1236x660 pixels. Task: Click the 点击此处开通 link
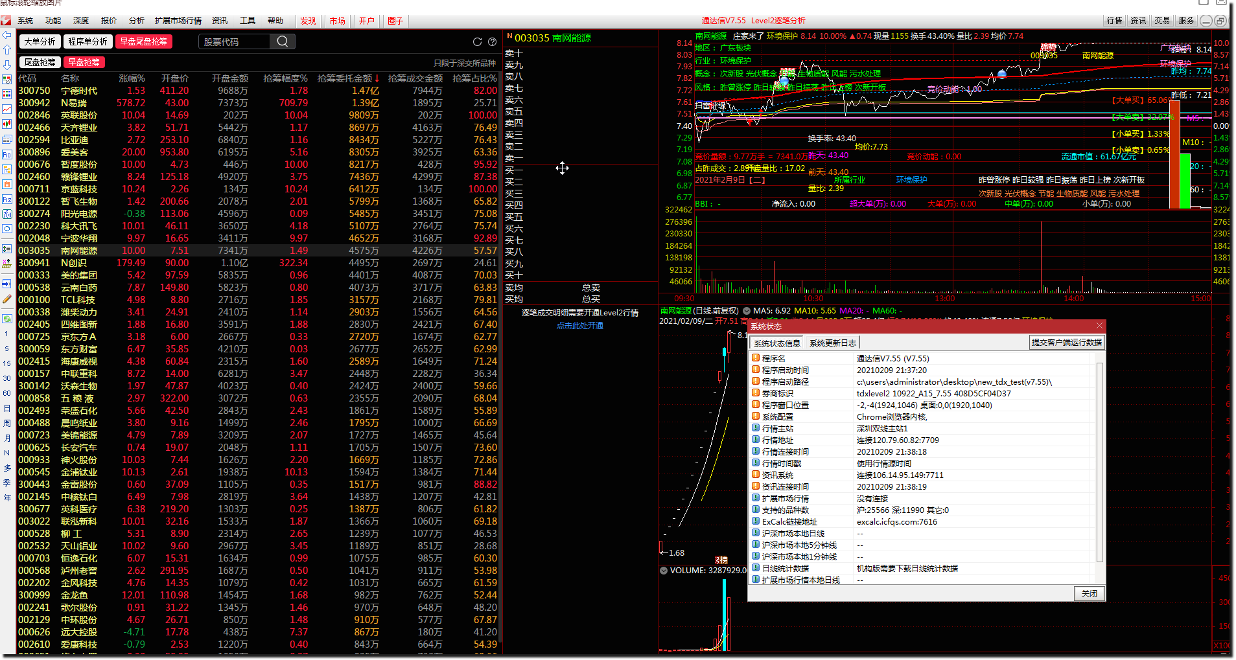click(579, 326)
